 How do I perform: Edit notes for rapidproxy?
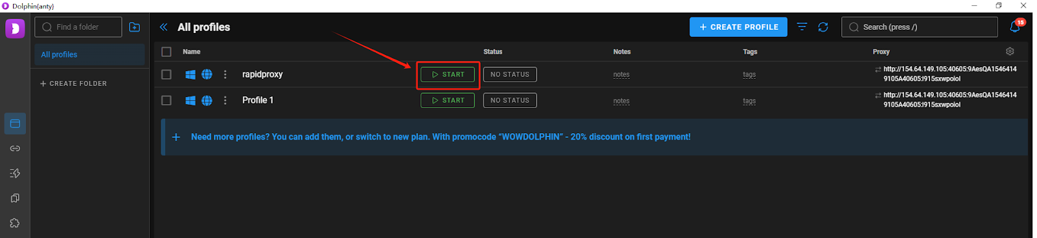tap(622, 74)
